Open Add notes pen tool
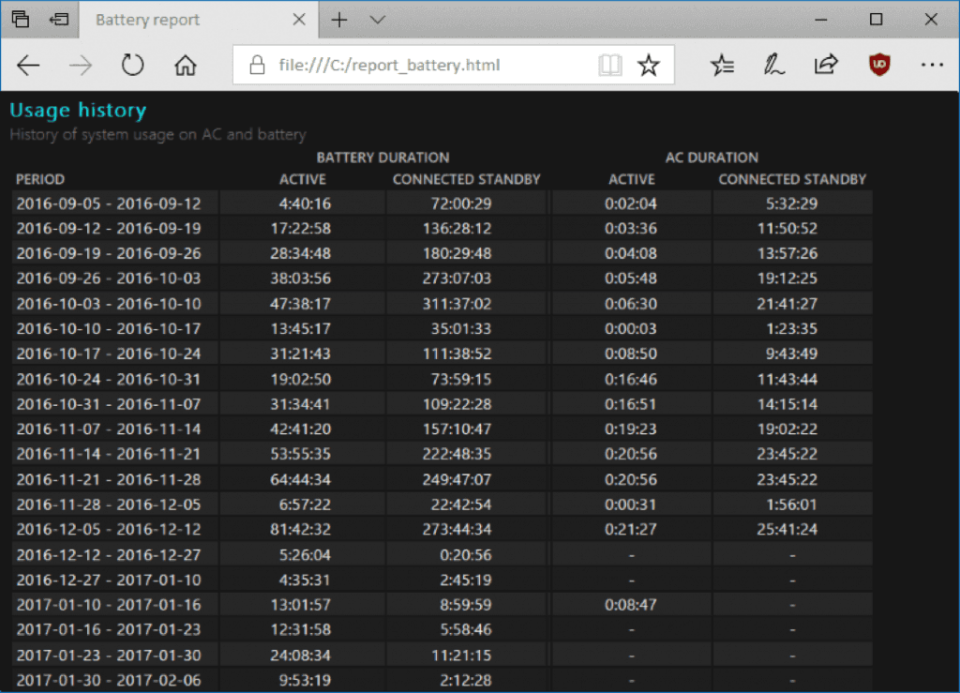960x693 pixels. (773, 65)
